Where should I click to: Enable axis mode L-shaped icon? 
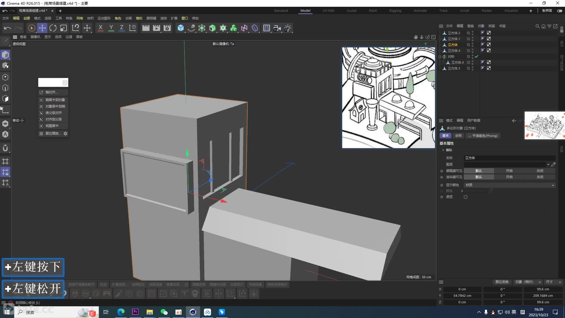point(5,110)
